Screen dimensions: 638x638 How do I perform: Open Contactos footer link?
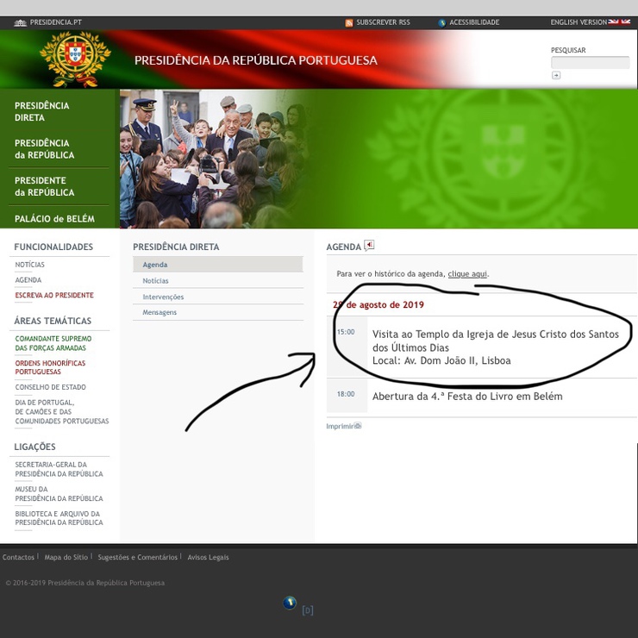tap(18, 557)
